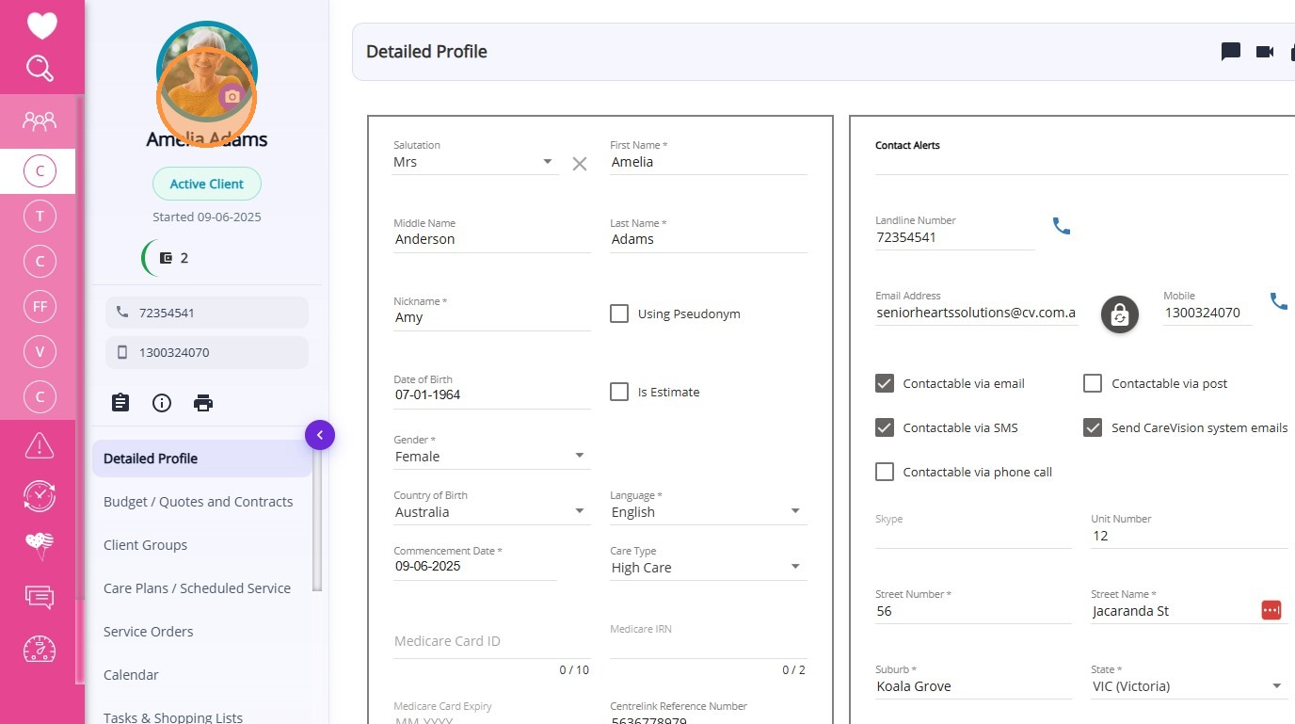Enable the Using Pseudonym checkbox
Screen dimensions: 1295x724
[619, 314]
